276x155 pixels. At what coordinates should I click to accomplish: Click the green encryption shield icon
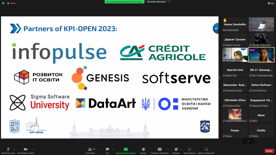coord(3,3)
